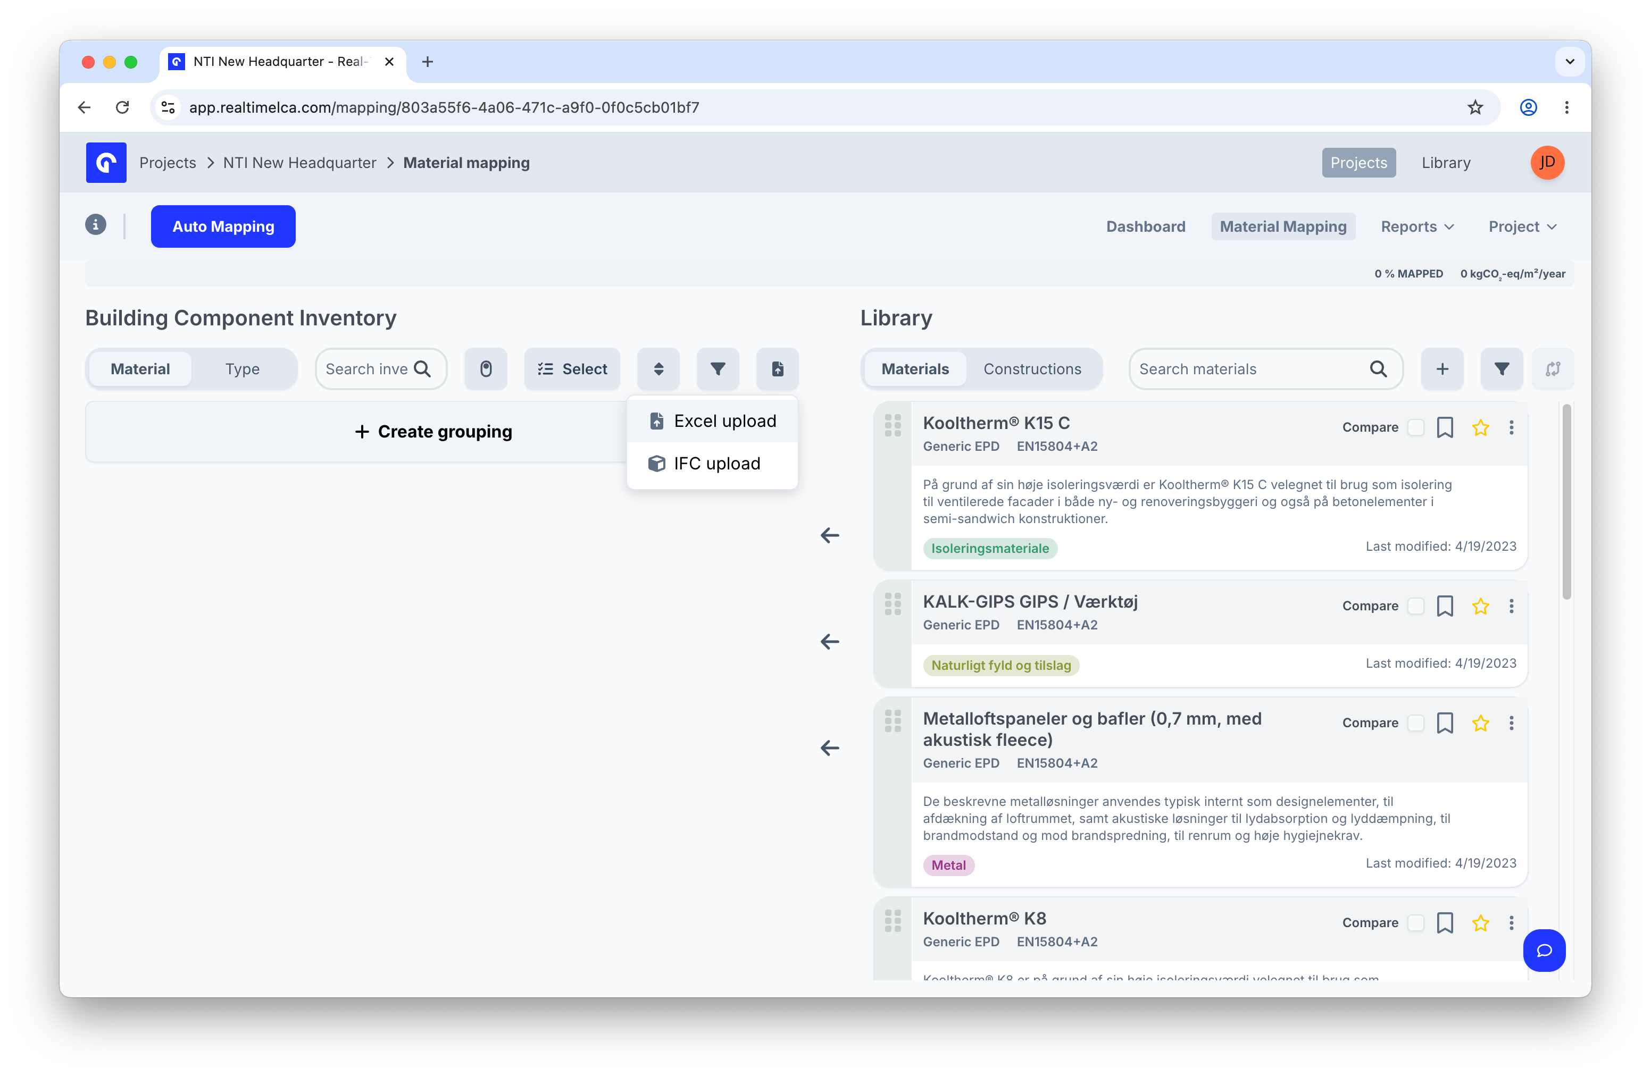1651x1076 pixels.
Task: Expand the Project dropdown
Action: (x=1523, y=226)
